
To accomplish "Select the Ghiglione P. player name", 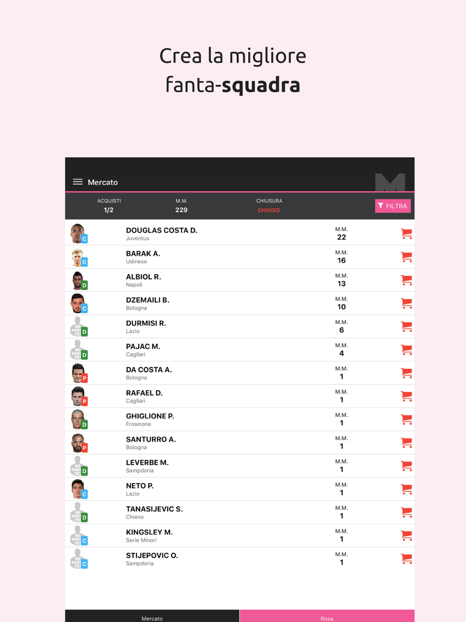I will (x=150, y=416).
